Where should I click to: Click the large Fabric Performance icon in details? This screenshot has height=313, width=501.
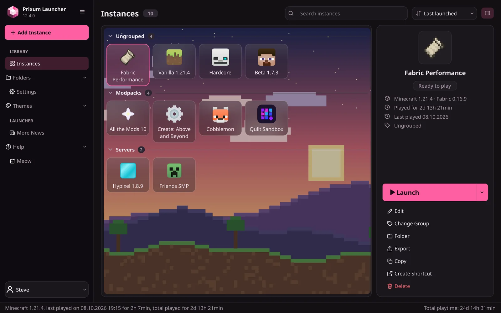(435, 48)
